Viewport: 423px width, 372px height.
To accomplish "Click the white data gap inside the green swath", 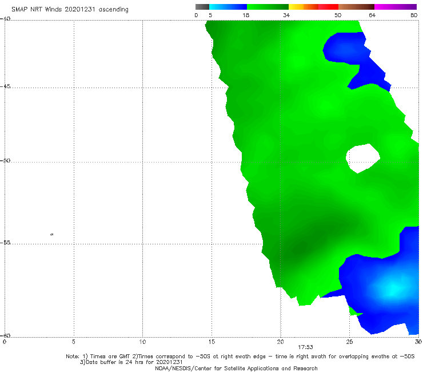I will coord(363,159).
